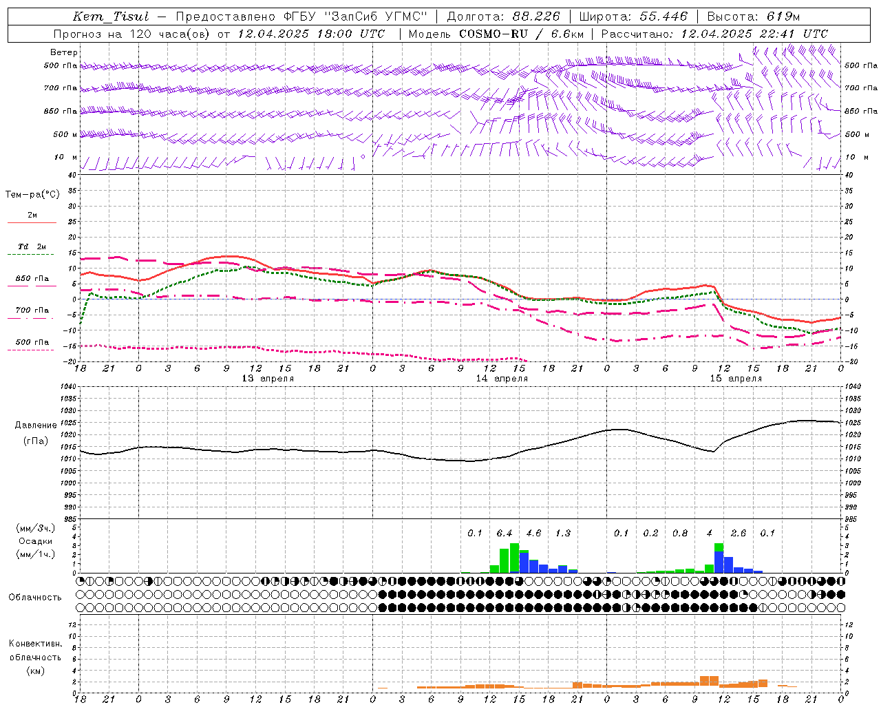
Task: Select the precipitation total "4.6"
Action: [533, 533]
